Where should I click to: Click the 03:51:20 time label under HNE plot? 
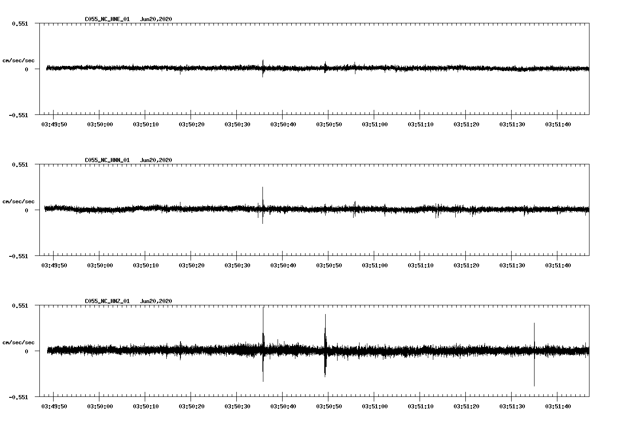(x=466, y=125)
